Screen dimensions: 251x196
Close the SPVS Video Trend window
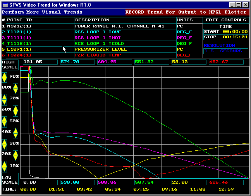tap(246, 5)
